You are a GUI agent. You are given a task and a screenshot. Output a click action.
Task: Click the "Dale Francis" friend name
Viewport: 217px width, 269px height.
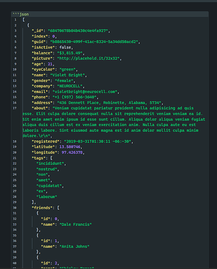pos(75,224)
